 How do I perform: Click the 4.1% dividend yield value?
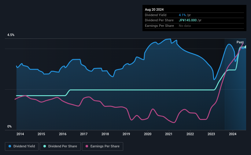coord(182,15)
